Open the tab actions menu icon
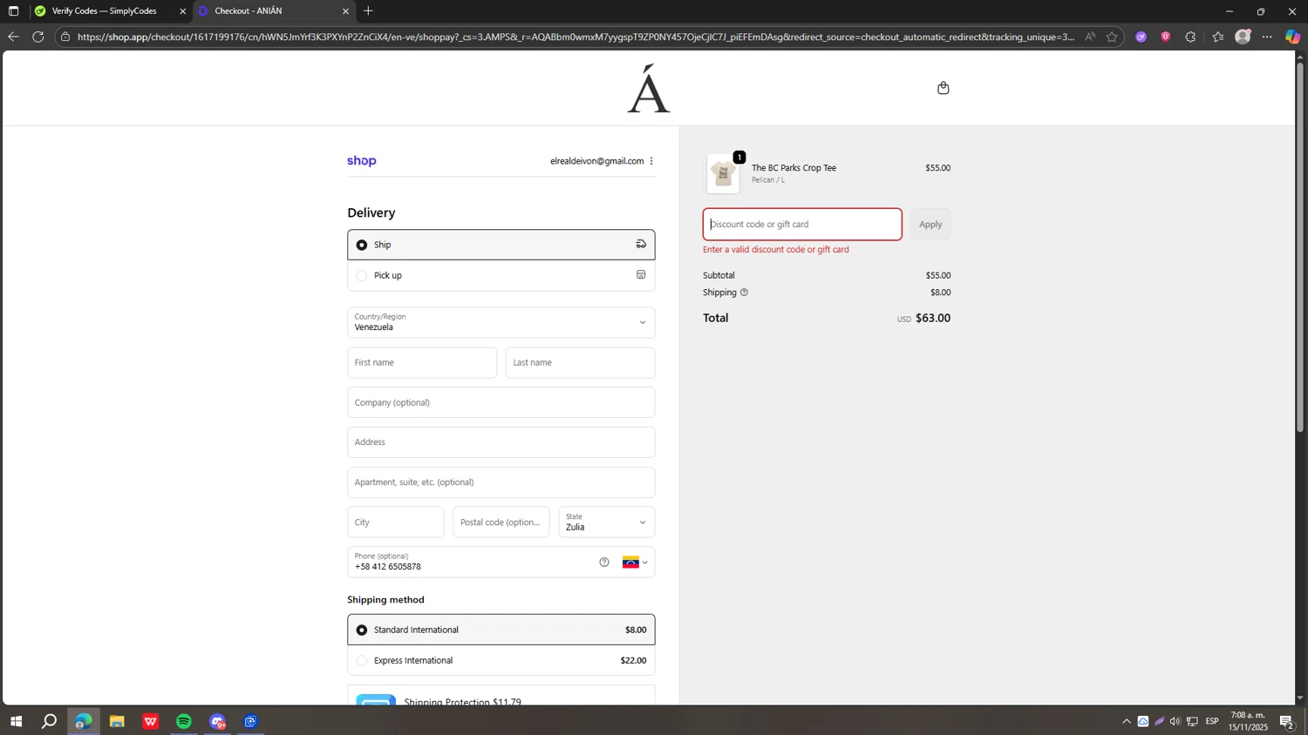 [13, 11]
